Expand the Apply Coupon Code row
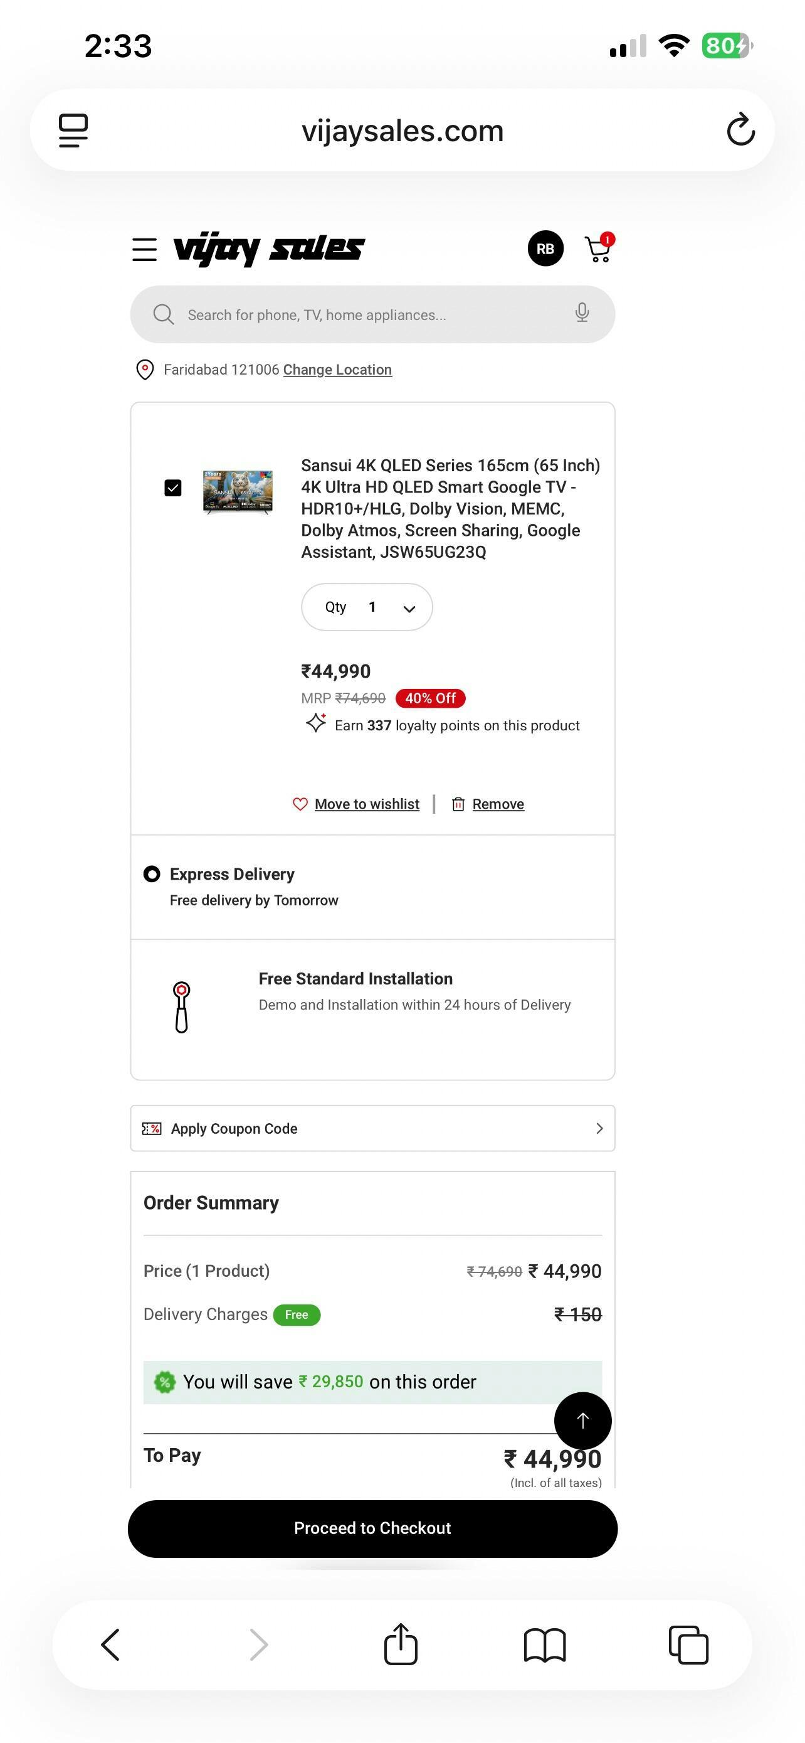 (x=372, y=1128)
